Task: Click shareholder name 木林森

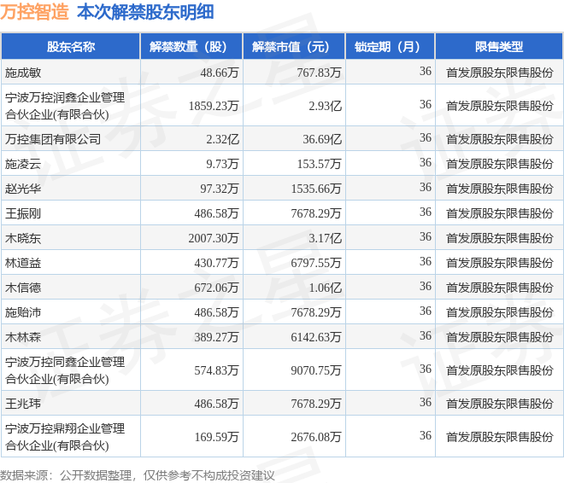Action: [23, 337]
